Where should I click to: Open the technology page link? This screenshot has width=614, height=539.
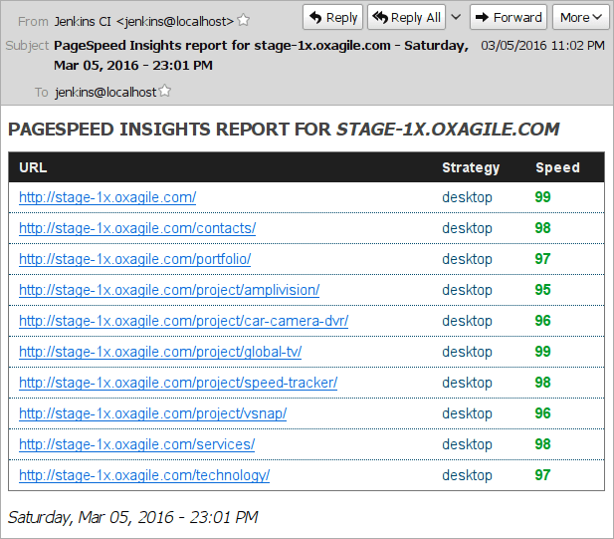pyautogui.click(x=144, y=475)
